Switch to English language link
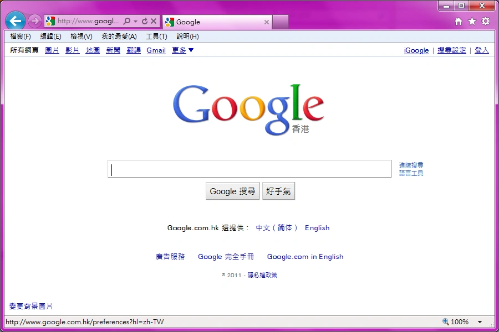 317,228
